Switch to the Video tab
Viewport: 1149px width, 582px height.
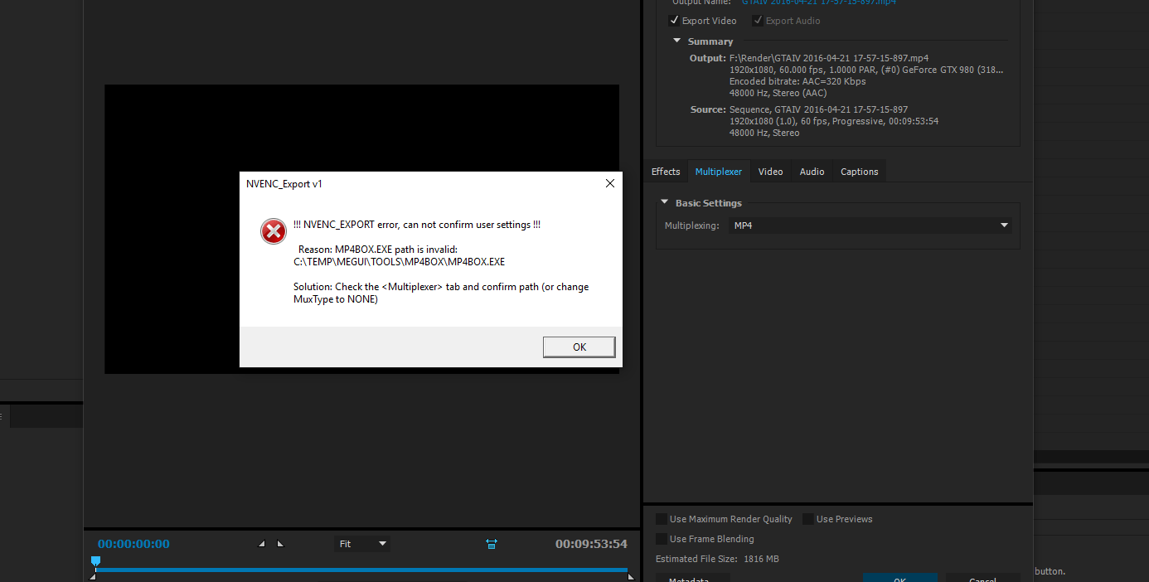coord(770,172)
